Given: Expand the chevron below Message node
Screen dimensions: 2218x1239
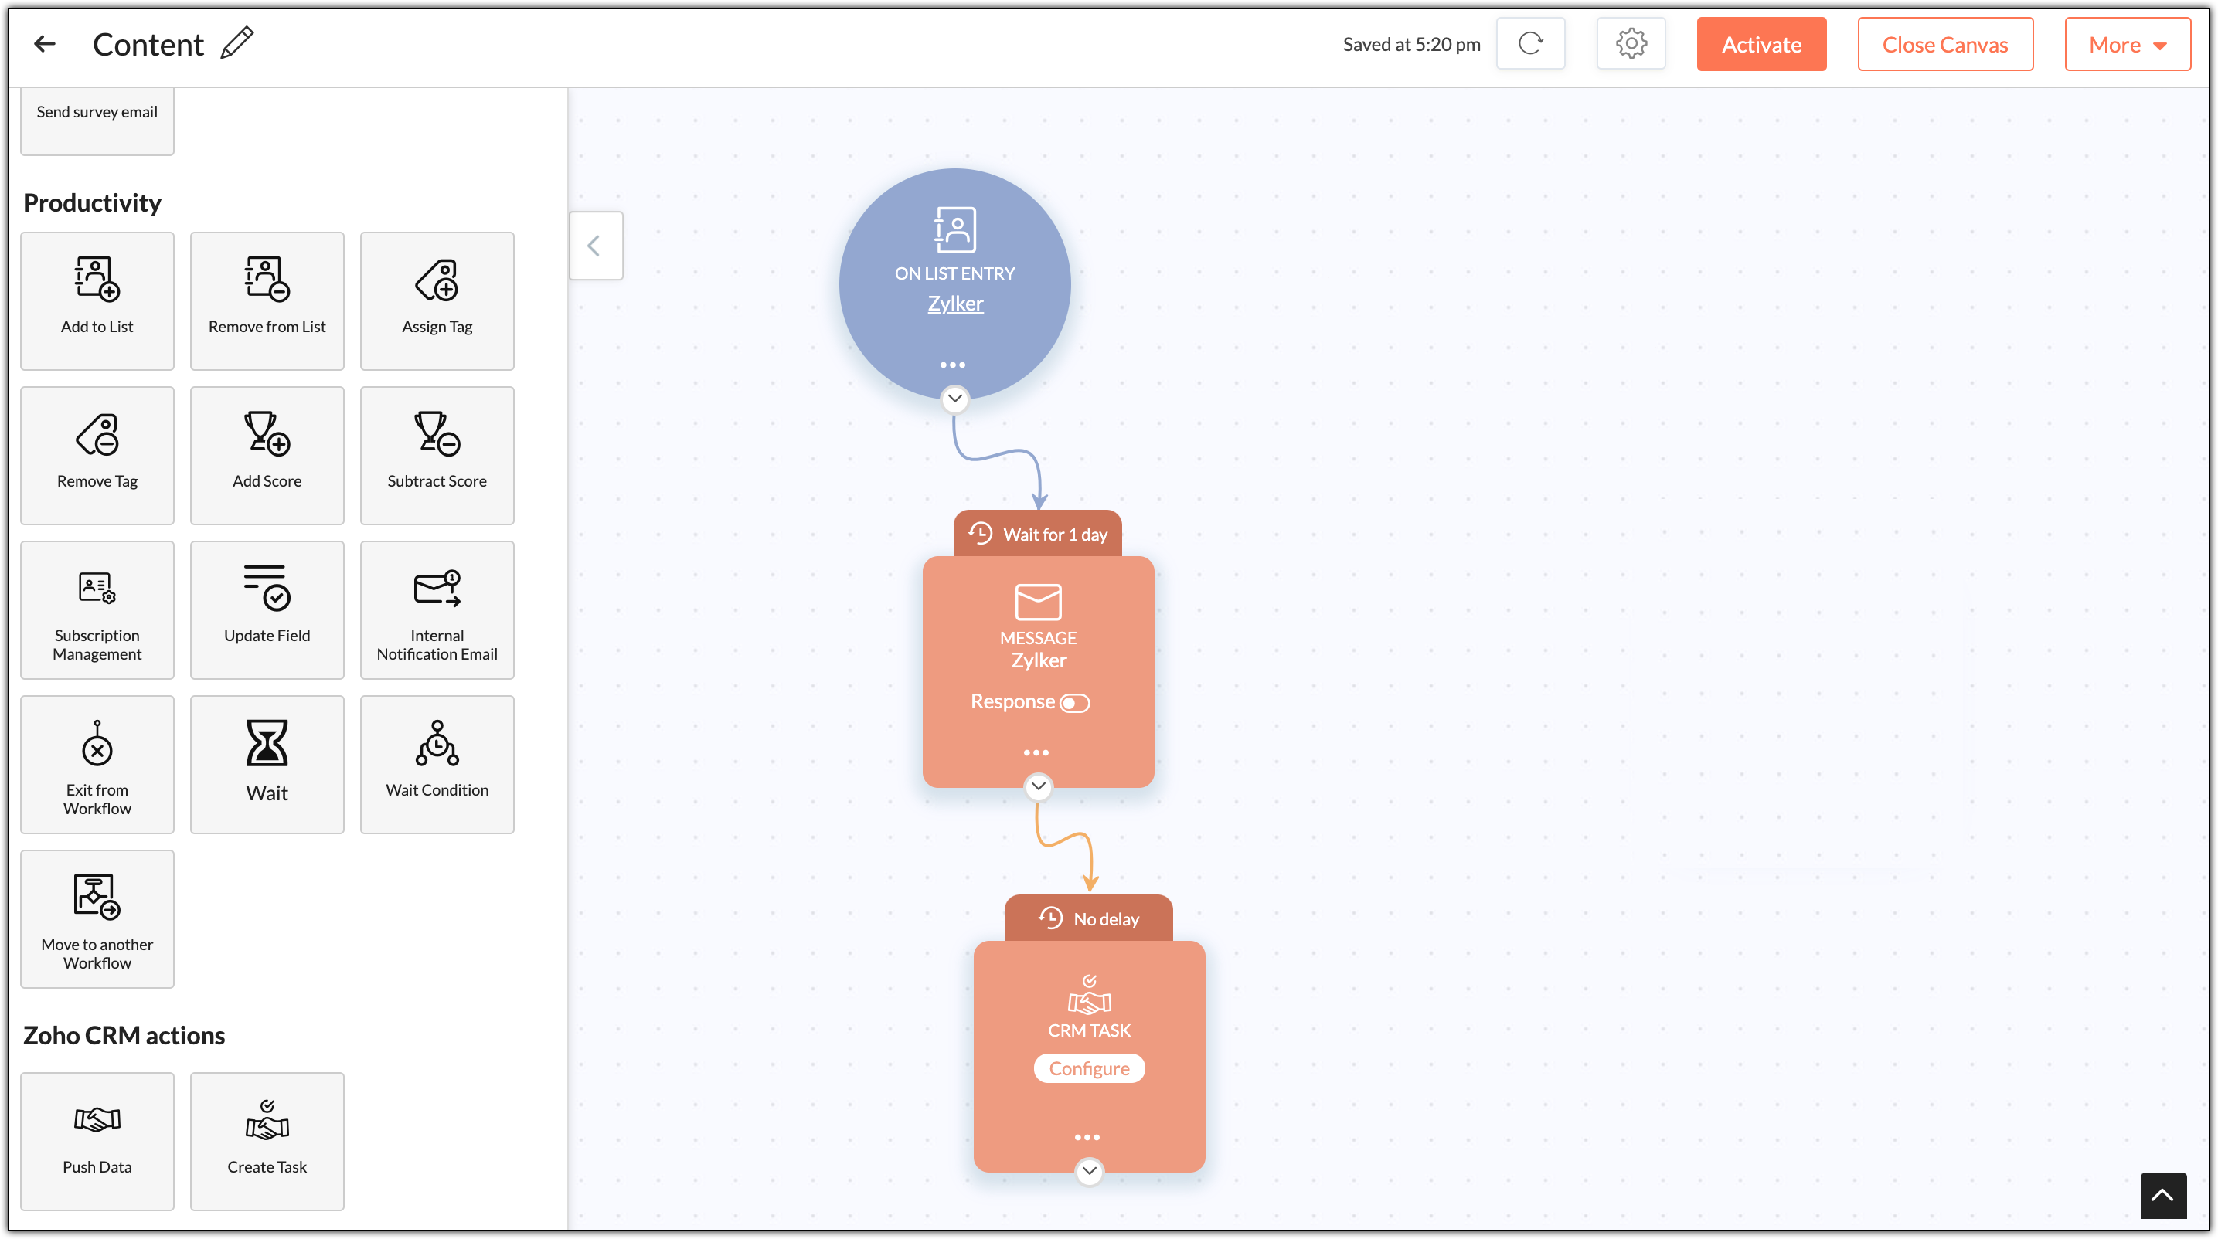Looking at the screenshot, I should point(1038,786).
